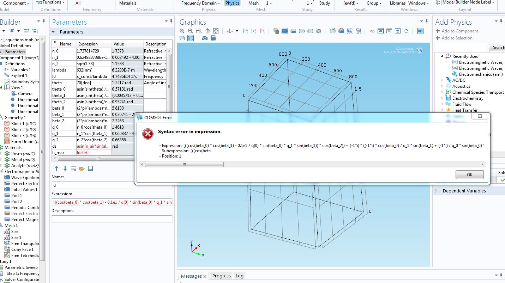Click the Zoom In icon in Graphics toolbar

182,31
